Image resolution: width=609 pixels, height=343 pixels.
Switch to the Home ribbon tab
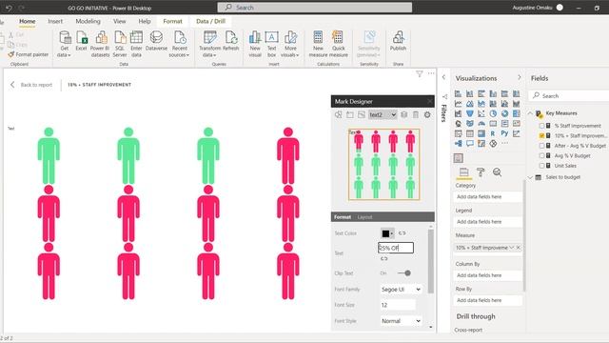click(28, 21)
